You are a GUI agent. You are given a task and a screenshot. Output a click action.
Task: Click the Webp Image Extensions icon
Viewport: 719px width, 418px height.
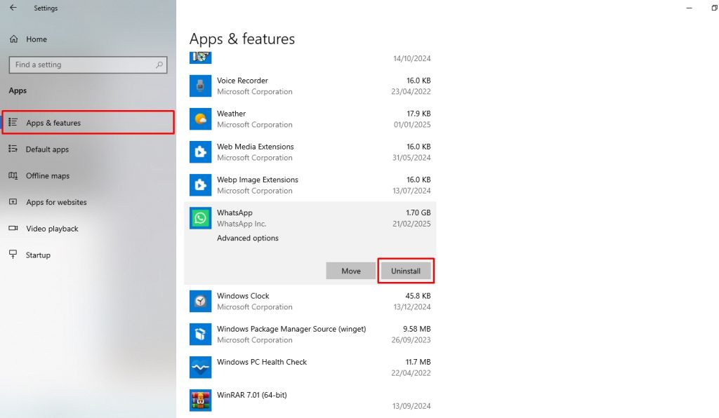(x=200, y=185)
